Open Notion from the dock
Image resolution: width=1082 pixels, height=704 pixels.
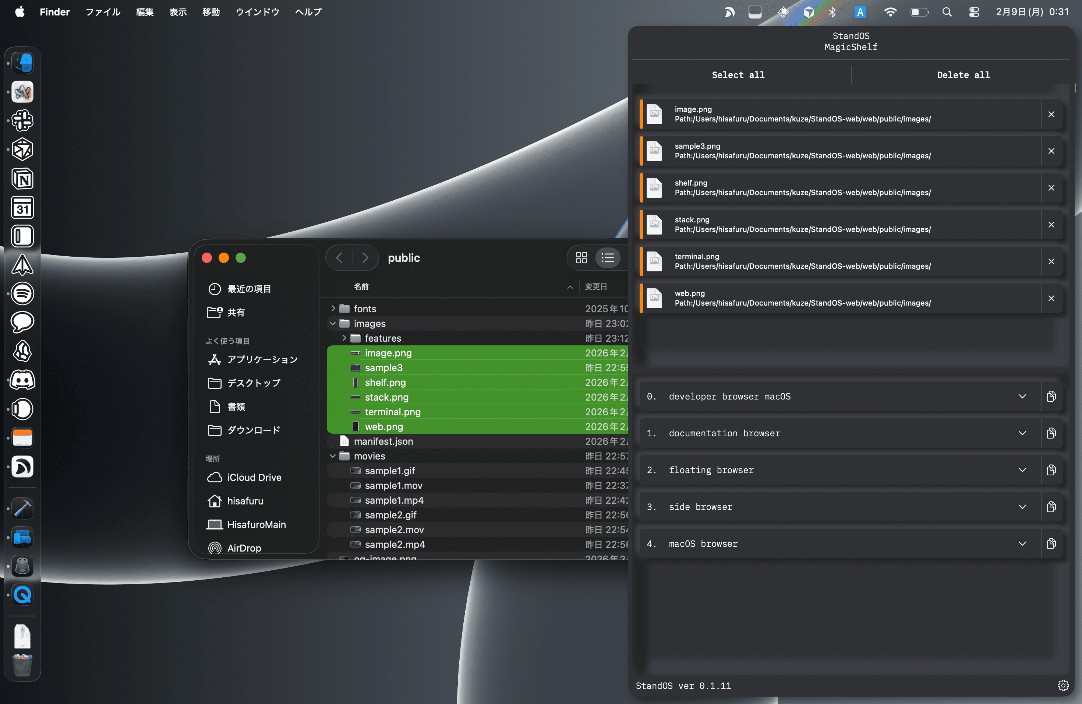(22, 179)
